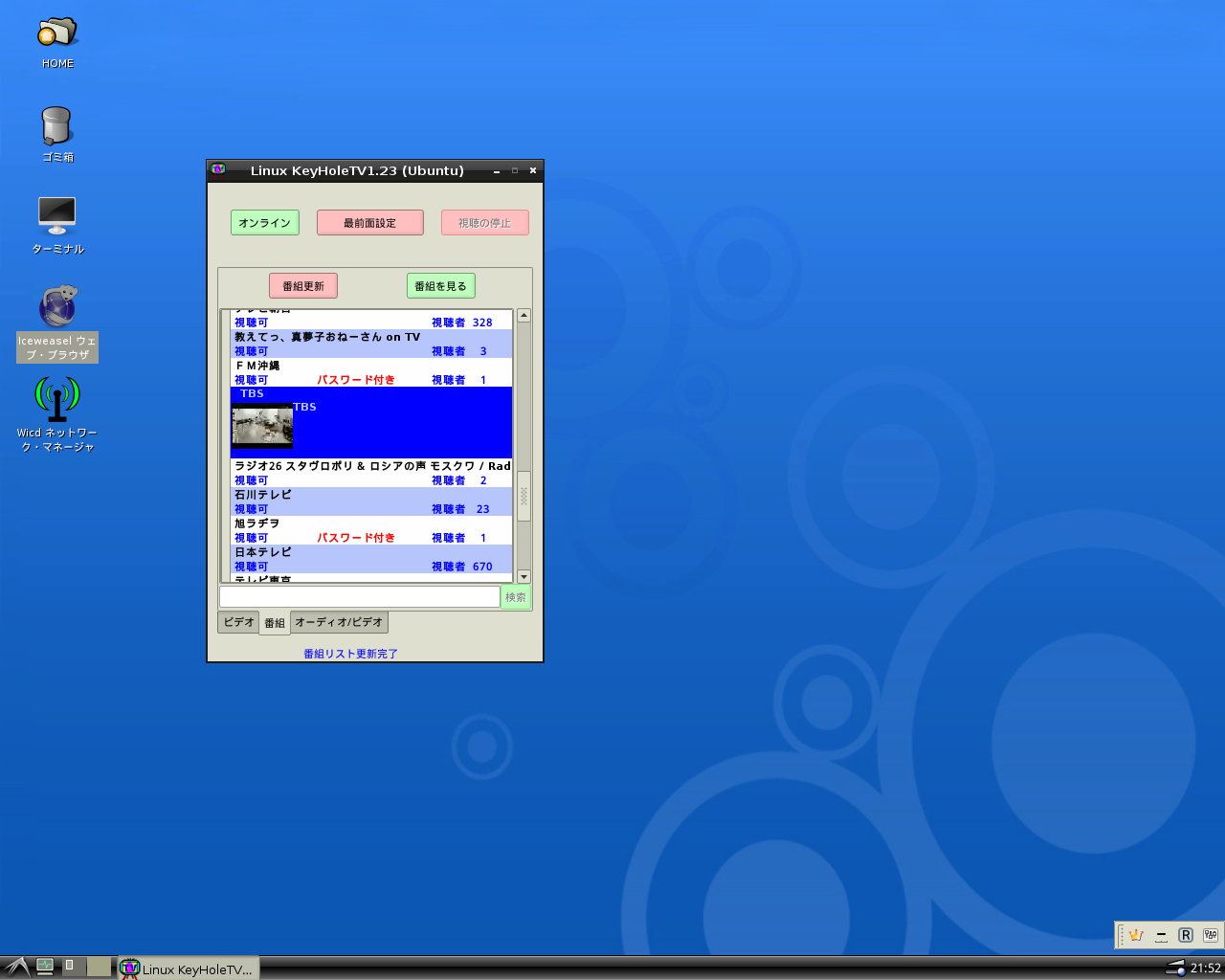
Task: Click the オンライン button
Action: pyautogui.click(x=265, y=223)
